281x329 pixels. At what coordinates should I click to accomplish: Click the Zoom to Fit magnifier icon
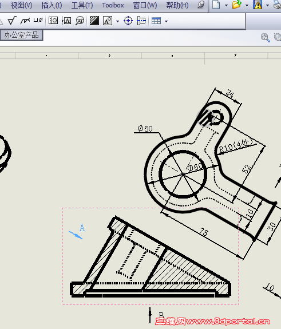click(x=265, y=38)
